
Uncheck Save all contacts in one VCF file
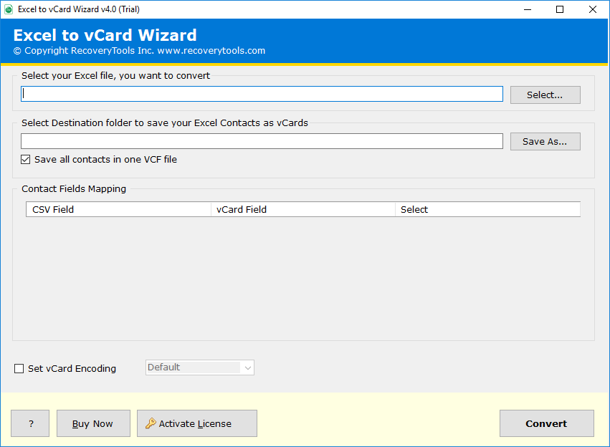(x=25, y=159)
